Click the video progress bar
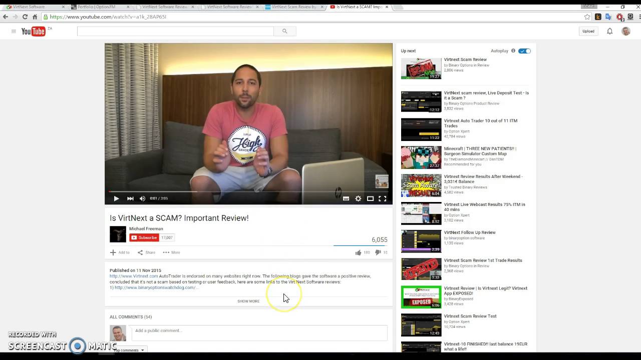Image resolution: width=641 pixels, height=360 pixels. 248,191
